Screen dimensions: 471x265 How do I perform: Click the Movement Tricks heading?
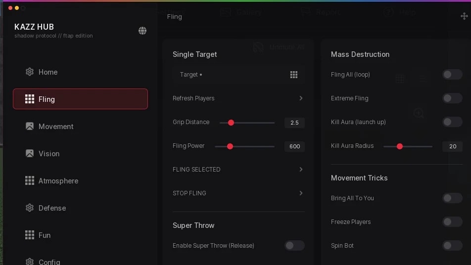click(359, 178)
